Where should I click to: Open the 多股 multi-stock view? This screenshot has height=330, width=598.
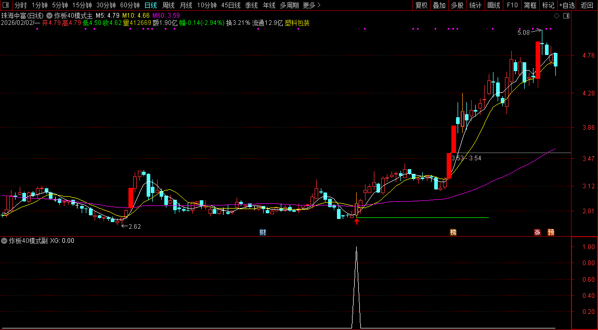(457, 5)
